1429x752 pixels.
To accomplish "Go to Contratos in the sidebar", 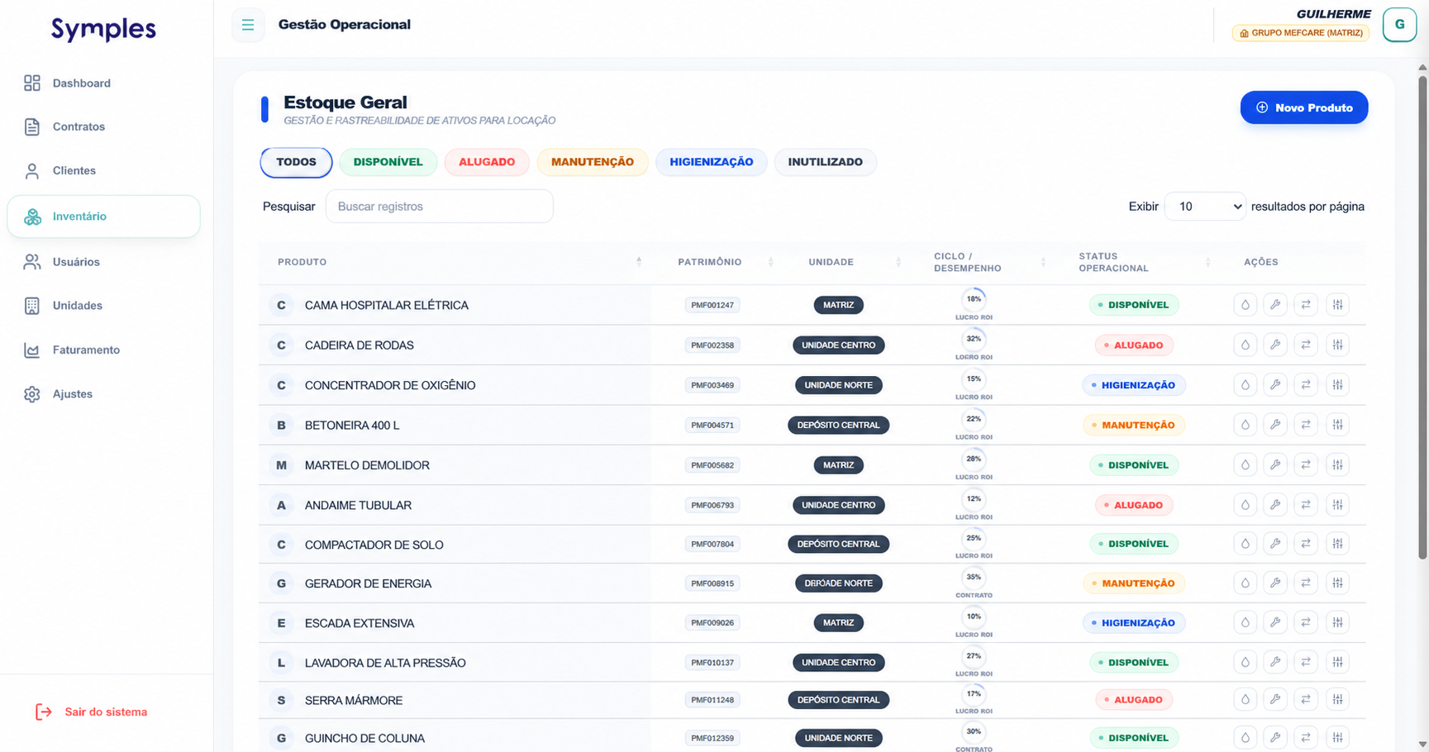I will click(x=79, y=126).
